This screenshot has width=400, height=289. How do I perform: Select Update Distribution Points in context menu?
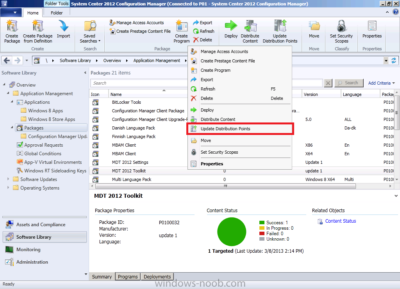point(240,129)
